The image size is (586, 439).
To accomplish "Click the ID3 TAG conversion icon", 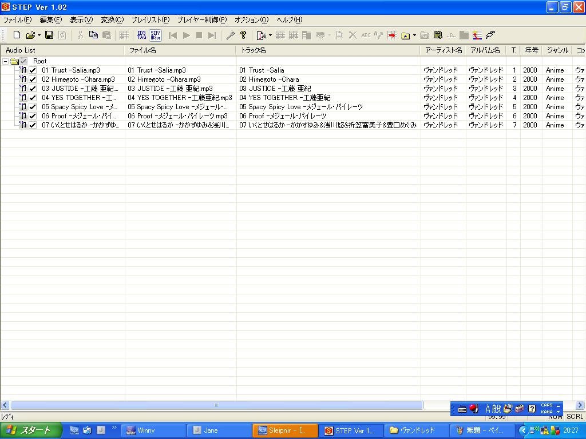I will tap(142, 35).
